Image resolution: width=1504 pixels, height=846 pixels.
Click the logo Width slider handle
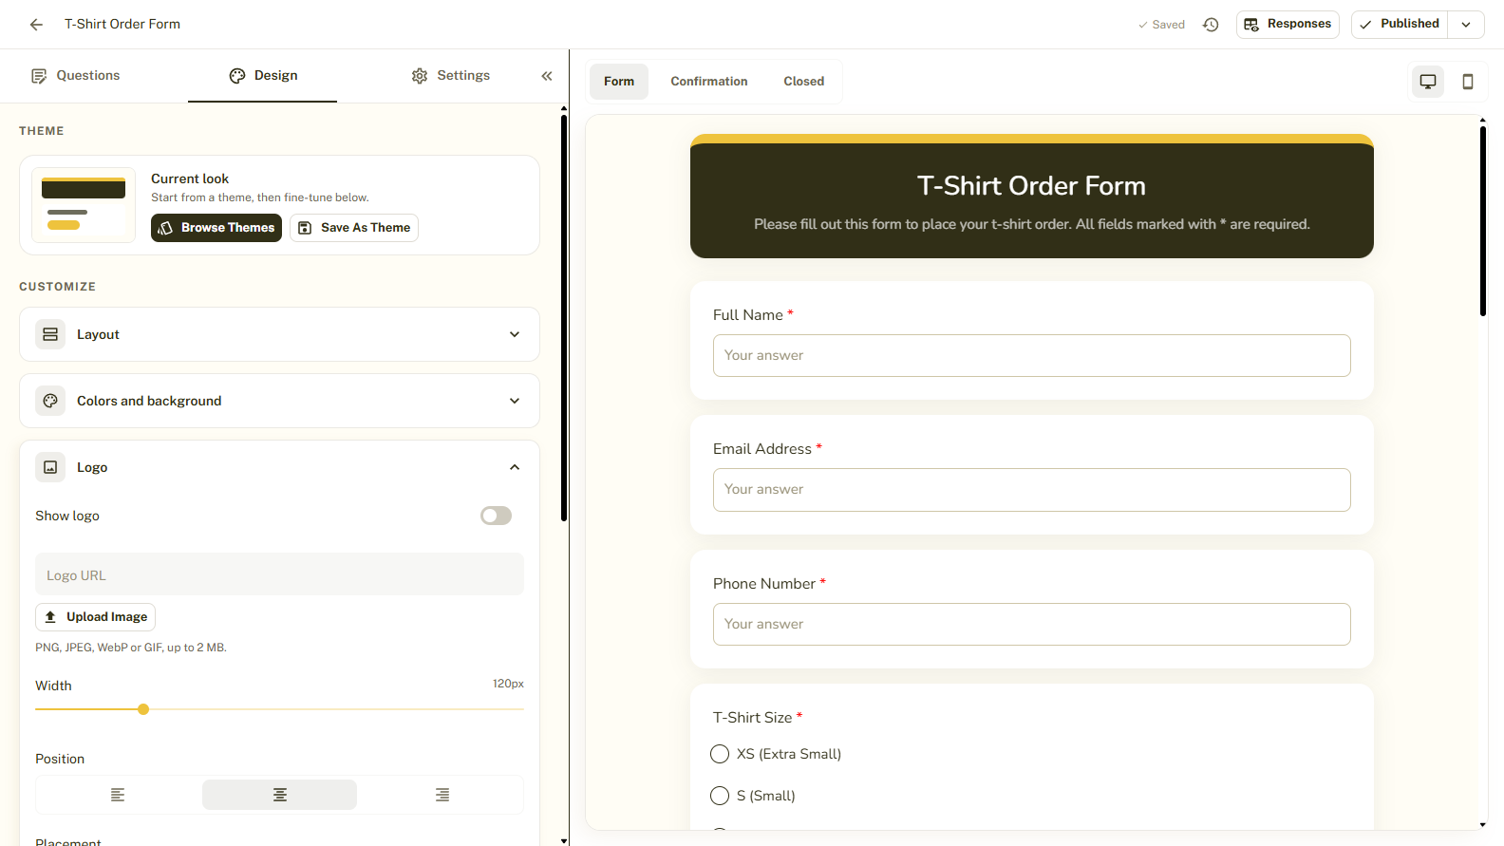point(143,709)
